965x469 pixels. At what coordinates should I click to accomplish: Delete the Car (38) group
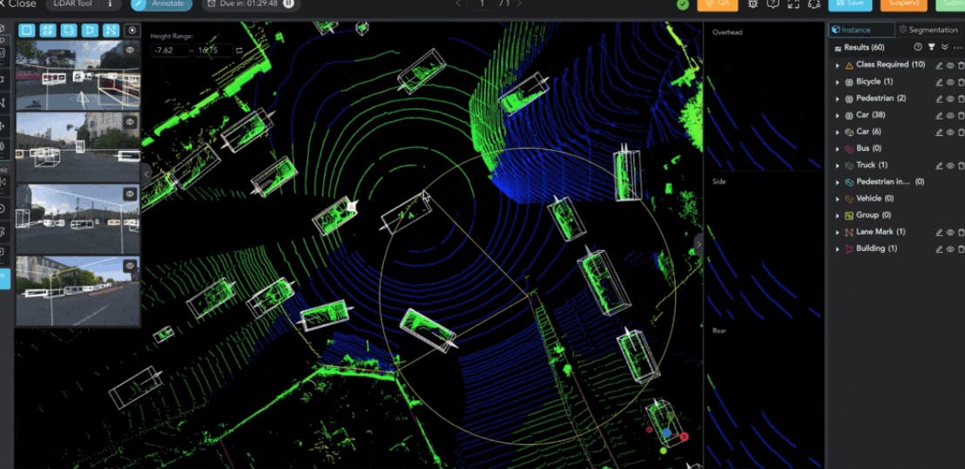(x=961, y=115)
